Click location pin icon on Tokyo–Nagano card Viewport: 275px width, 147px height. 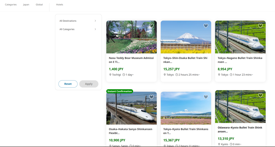coord(219,75)
